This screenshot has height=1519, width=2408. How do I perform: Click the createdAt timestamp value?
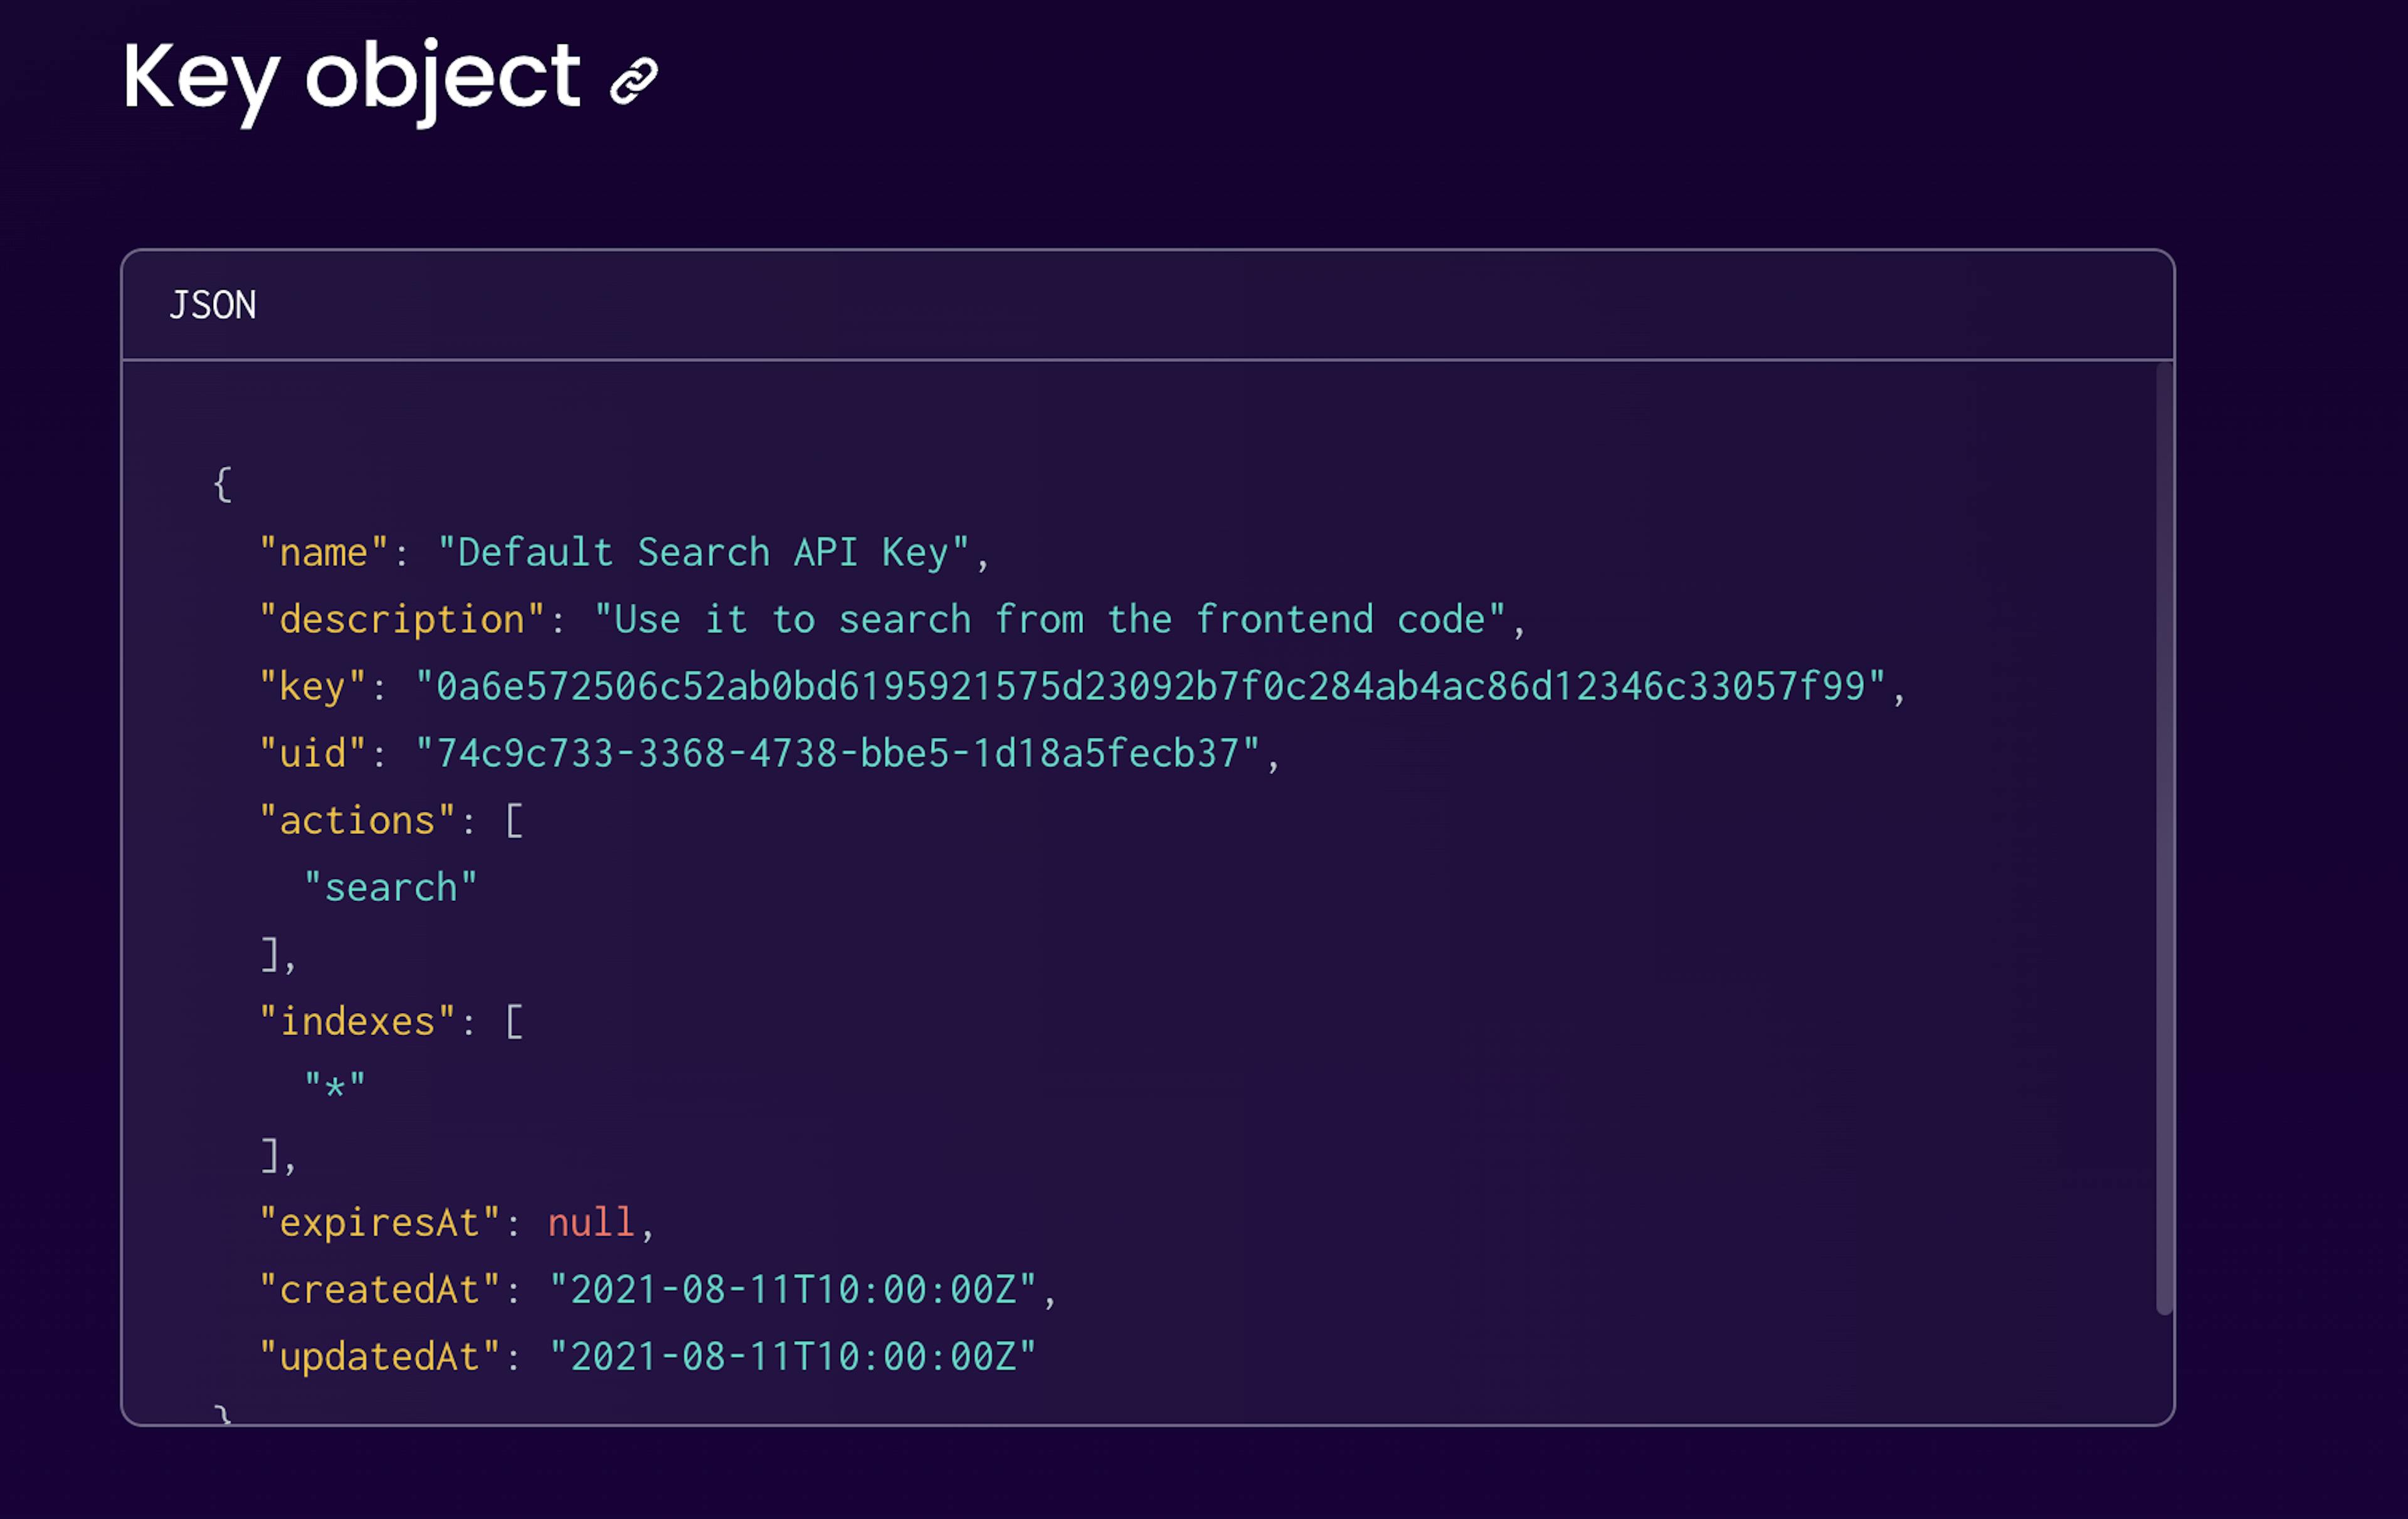(x=793, y=1290)
